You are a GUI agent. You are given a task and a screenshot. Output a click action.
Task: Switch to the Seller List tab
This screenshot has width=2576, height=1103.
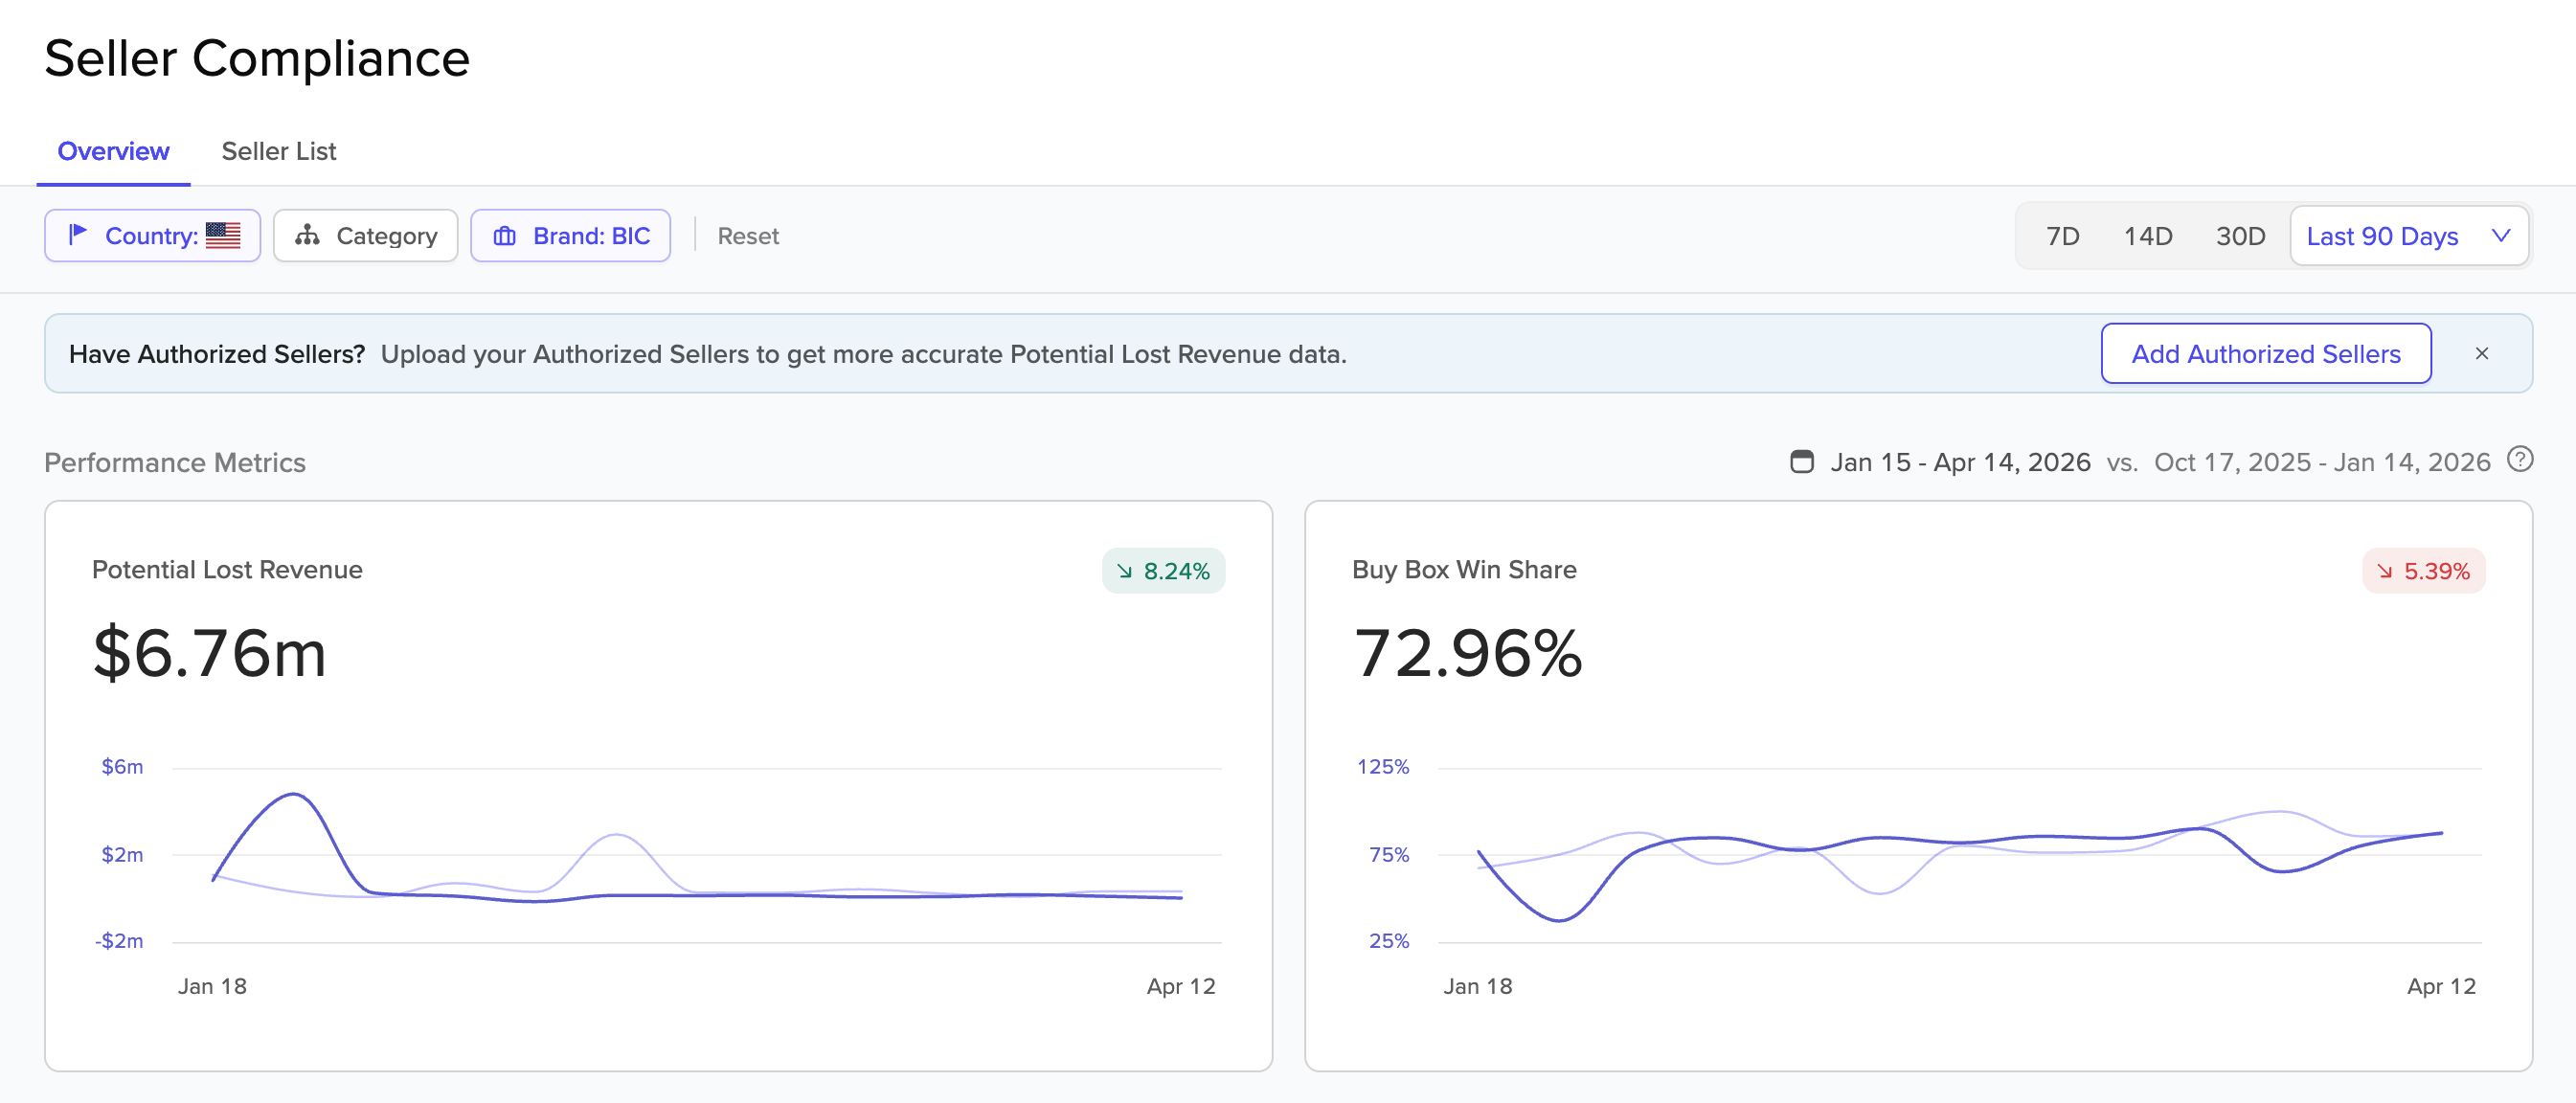coord(279,151)
